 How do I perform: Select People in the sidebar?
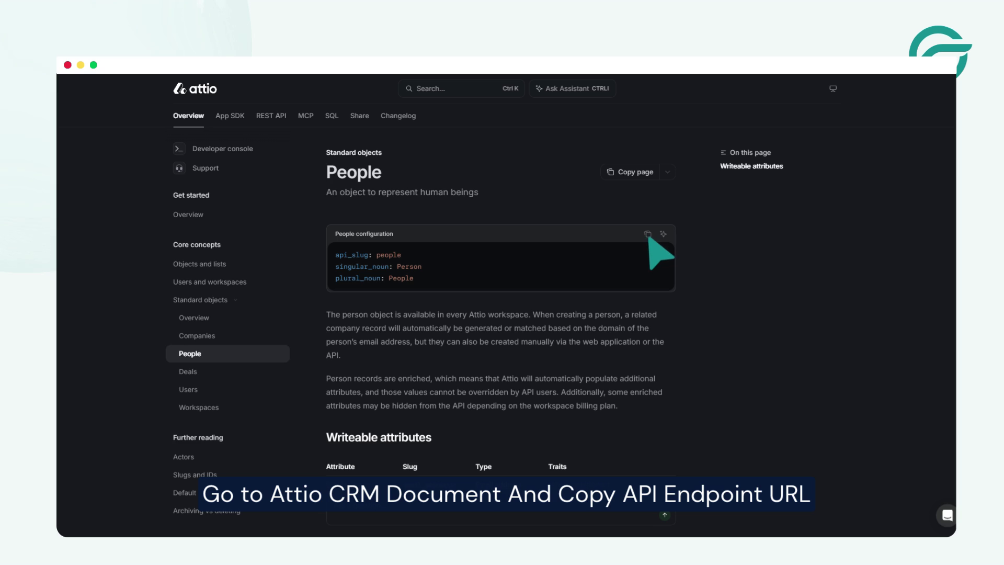[x=227, y=354]
